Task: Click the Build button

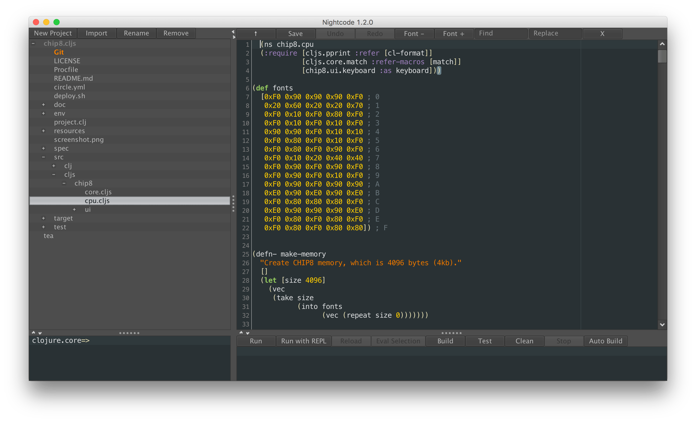Action: 445,341
